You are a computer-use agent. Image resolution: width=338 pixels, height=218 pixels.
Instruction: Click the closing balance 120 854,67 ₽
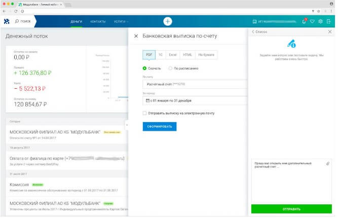(30, 104)
